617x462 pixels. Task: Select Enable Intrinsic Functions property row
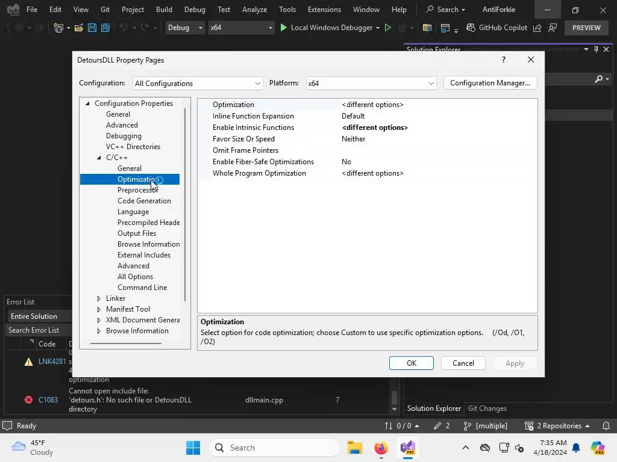coord(368,128)
